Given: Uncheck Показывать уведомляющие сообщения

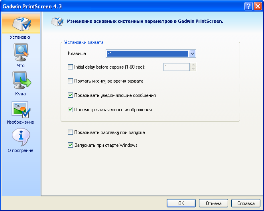Looking at the screenshot, I should (x=70, y=95).
